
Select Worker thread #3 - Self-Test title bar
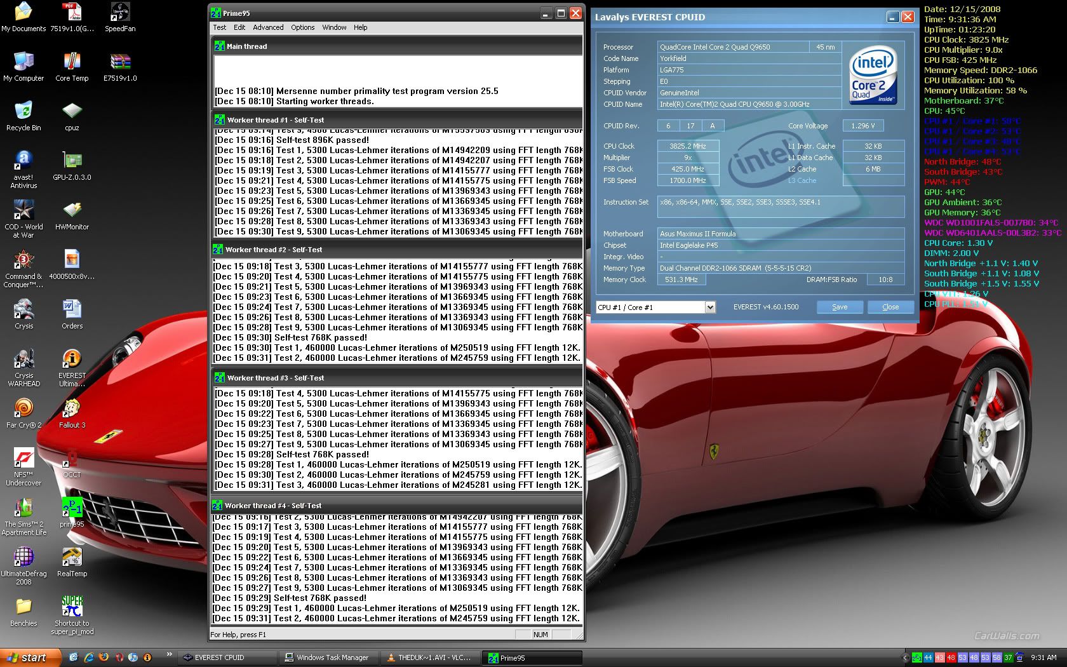pyautogui.click(x=397, y=378)
